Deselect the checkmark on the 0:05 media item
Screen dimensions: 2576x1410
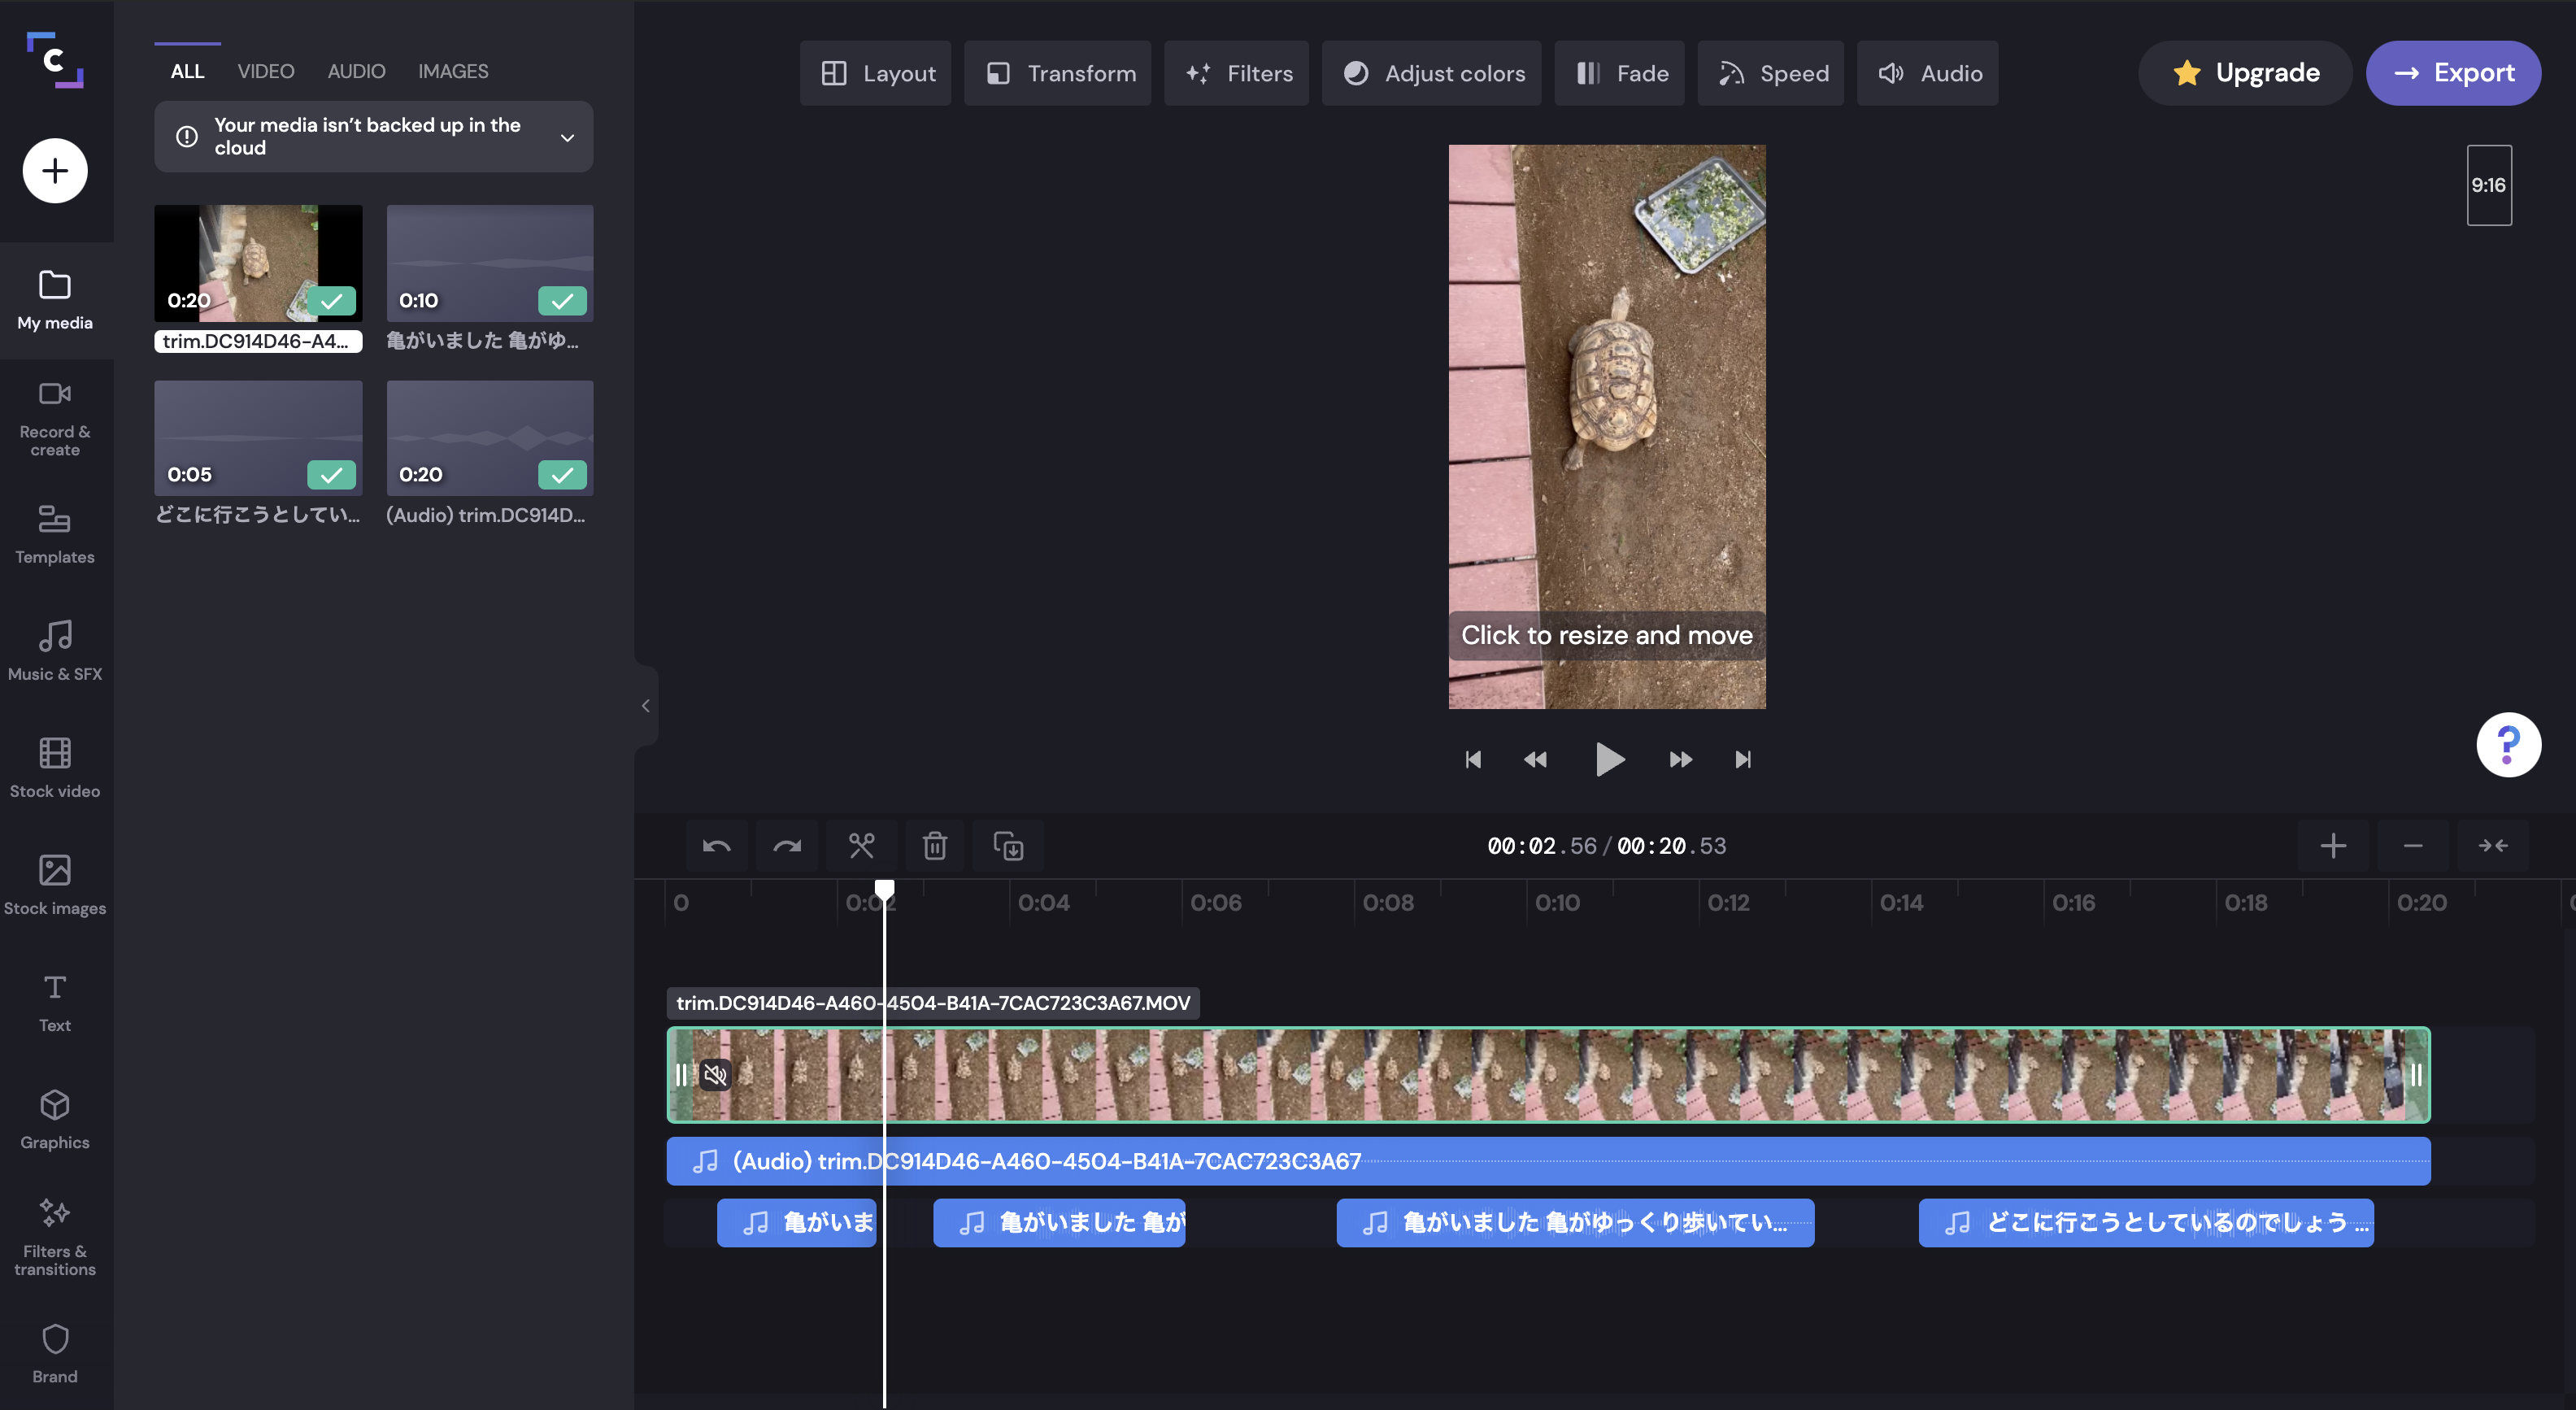tap(331, 475)
